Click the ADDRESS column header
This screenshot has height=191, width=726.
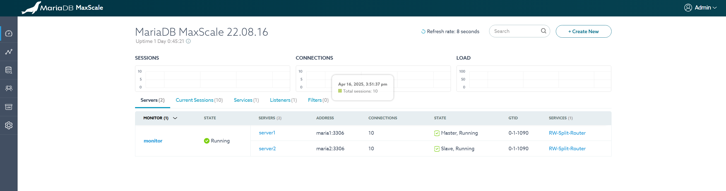point(325,118)
